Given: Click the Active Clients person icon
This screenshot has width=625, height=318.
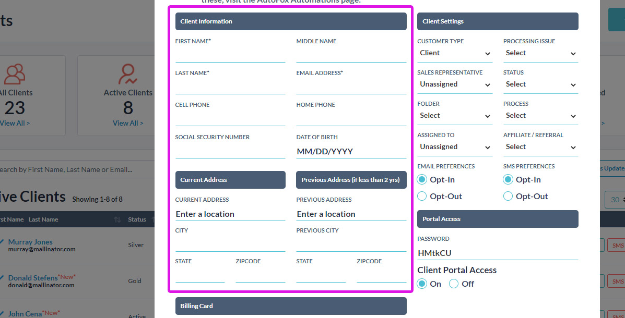Looking at the screenshot, I should click(128, 74).
